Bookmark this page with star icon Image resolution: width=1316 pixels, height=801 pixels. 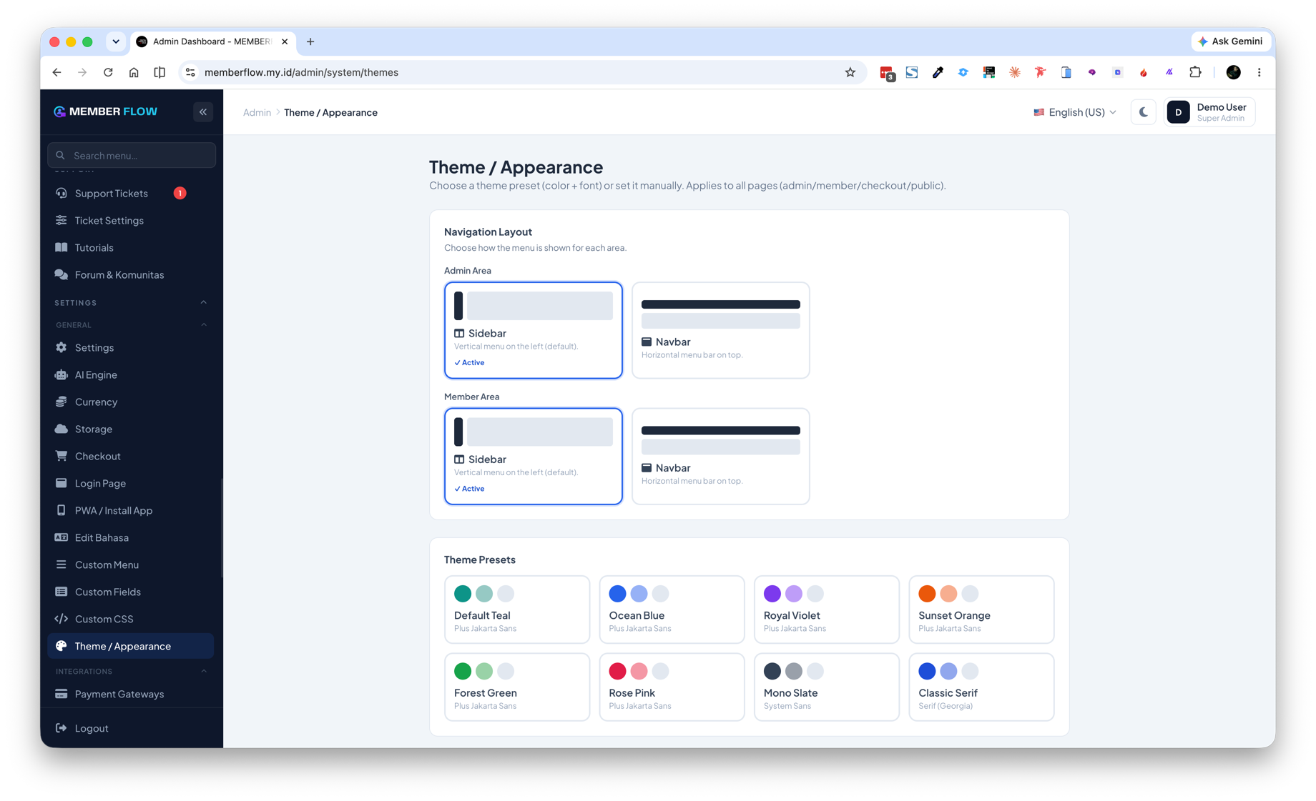click(850, 72)
